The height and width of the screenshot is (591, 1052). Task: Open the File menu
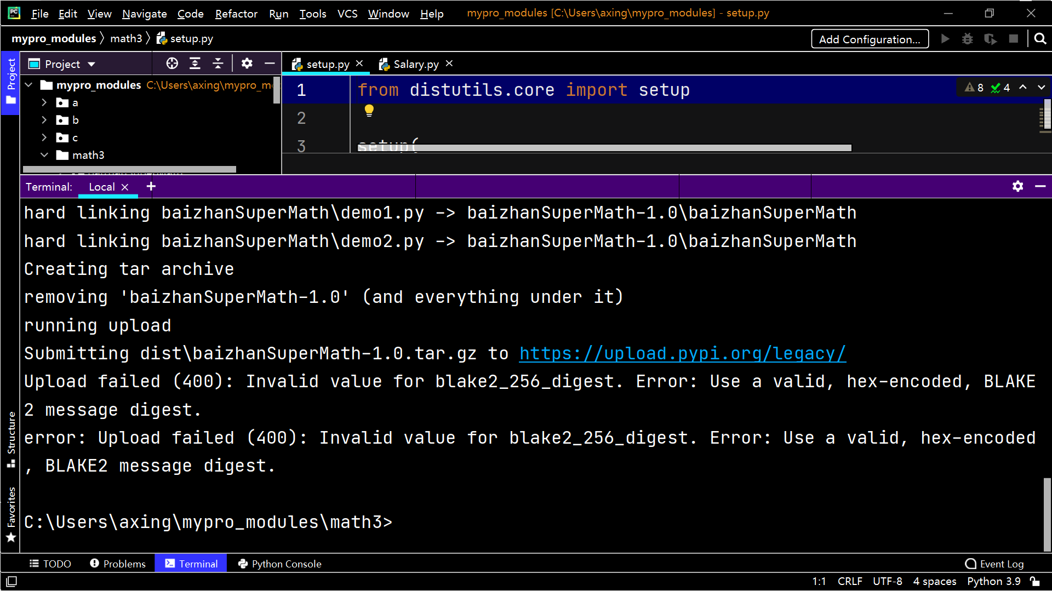pos(40,14)
